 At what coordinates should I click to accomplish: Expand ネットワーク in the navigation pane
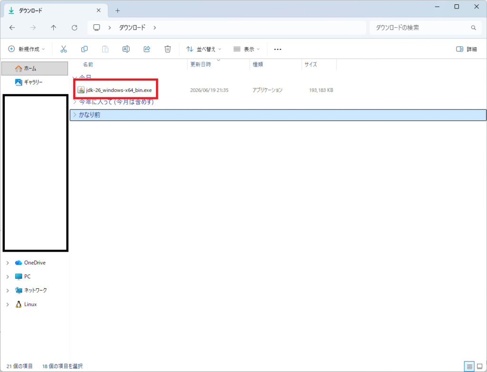(8, 291)
